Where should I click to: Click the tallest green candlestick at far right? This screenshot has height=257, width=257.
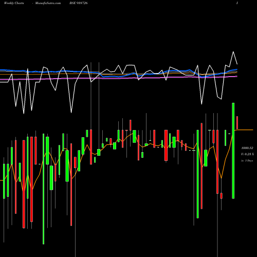click(233, 151)
